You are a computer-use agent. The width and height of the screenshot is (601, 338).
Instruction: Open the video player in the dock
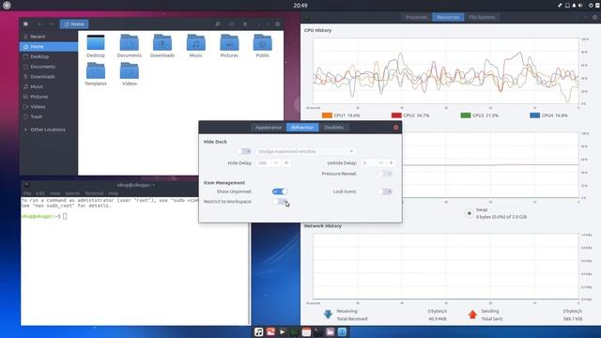pyautogui.click(x=283, y=331)
